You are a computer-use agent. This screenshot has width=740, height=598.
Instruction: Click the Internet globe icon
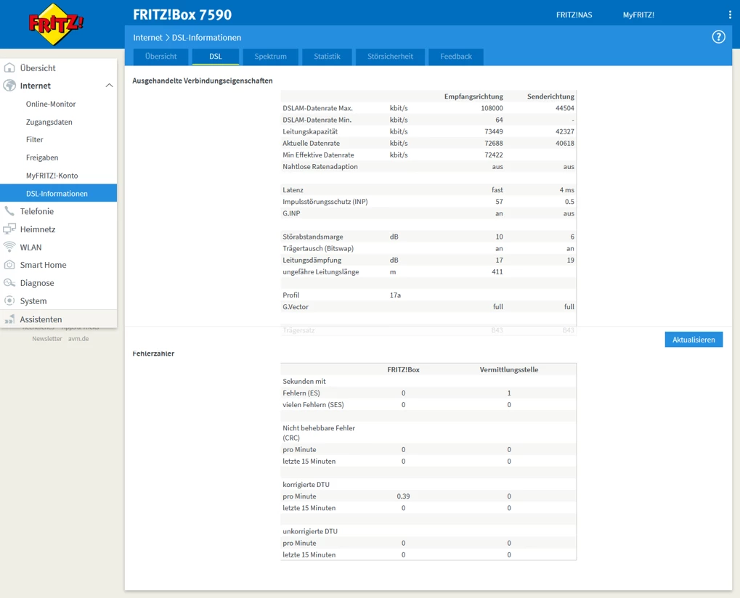click(x=9, y=86)
